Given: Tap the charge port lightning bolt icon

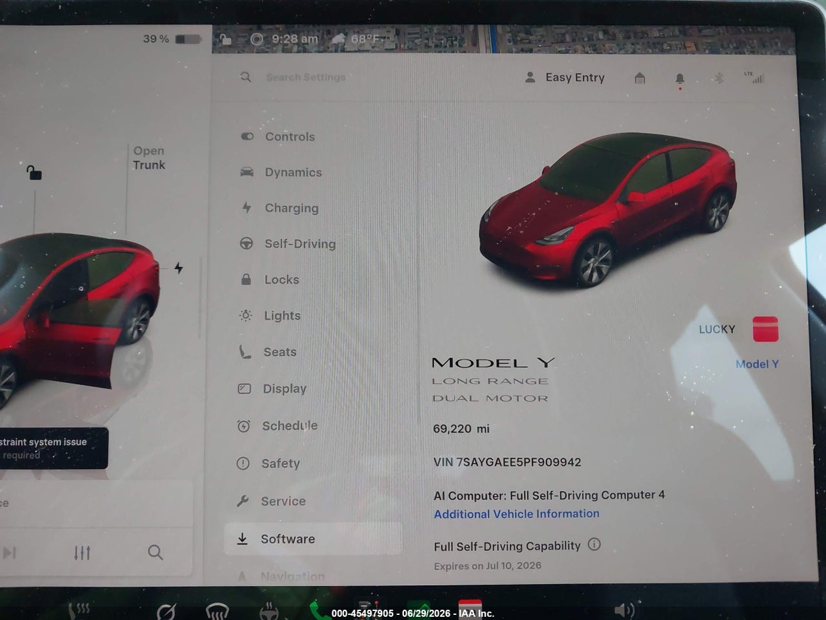Looking at the screenshot, I should coord(179,267).
